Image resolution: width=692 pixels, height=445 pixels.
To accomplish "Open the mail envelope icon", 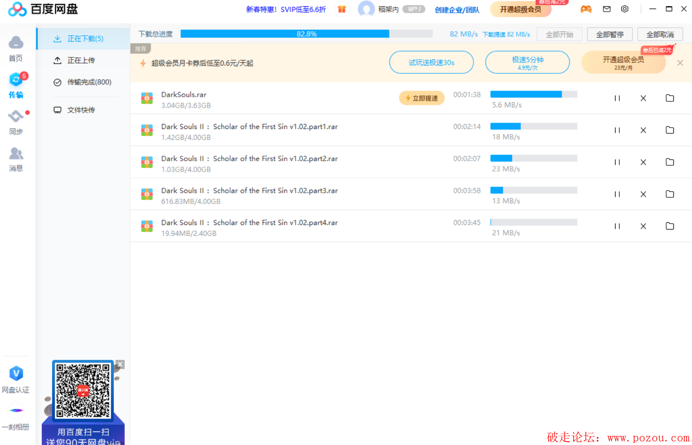I will point(607,9).
